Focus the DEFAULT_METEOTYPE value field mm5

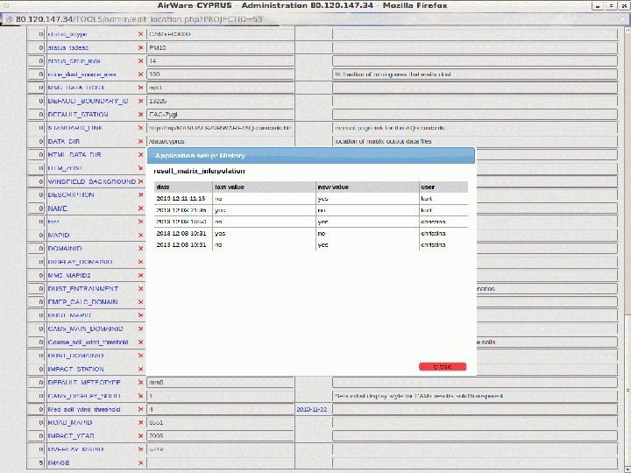click(x=220, y=383)
